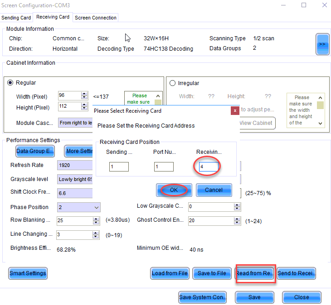The width and height of the screenshot is (331, 305).
Task: Click the Save button
Action: point(254,297)
